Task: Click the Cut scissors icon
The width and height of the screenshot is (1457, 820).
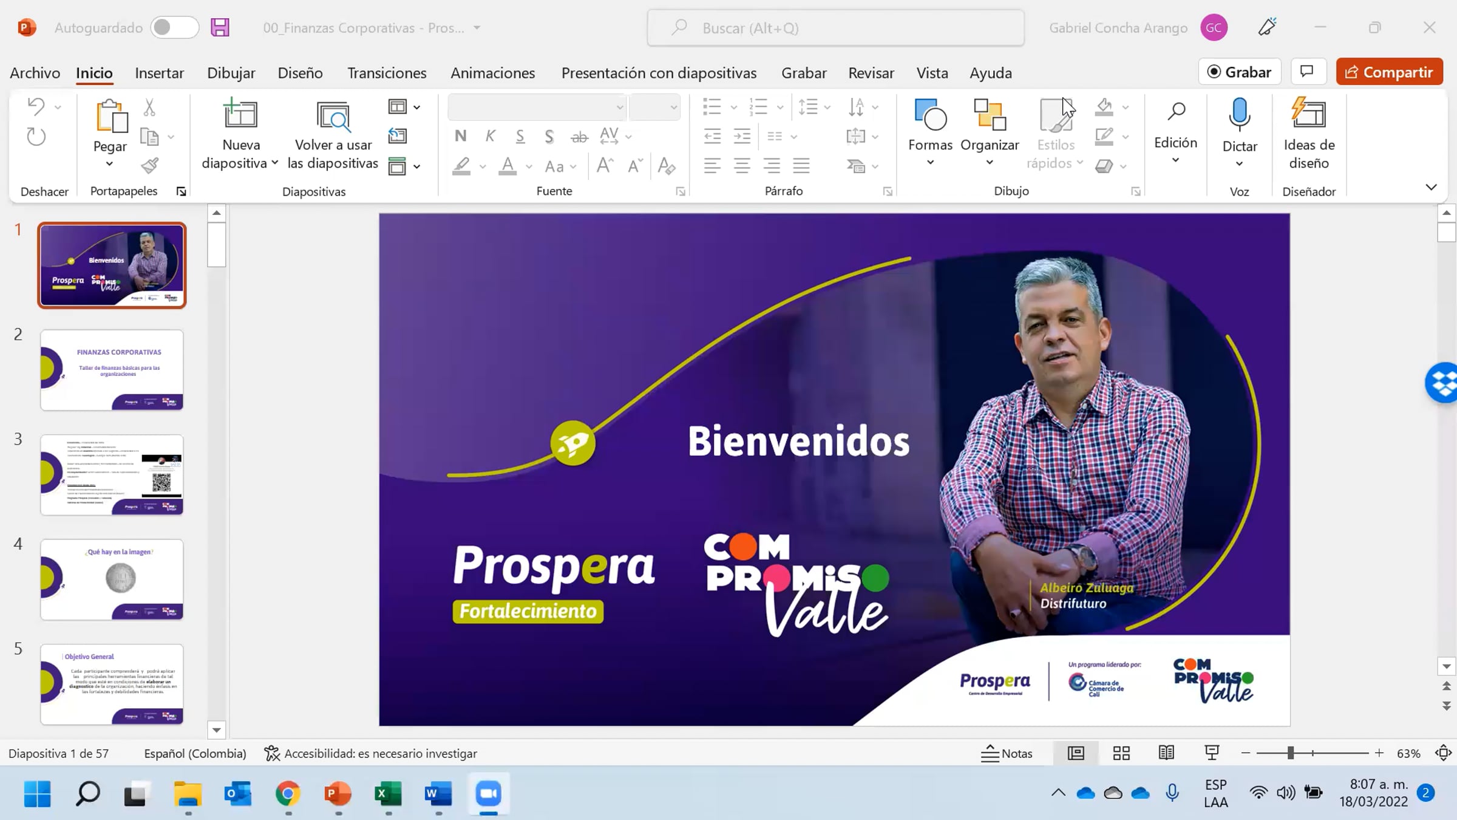Action: click(149, 108)
